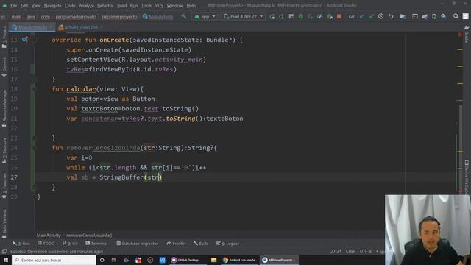471x265 pixels.
Task: Open the Structure side panel tab
Action: 4,150
